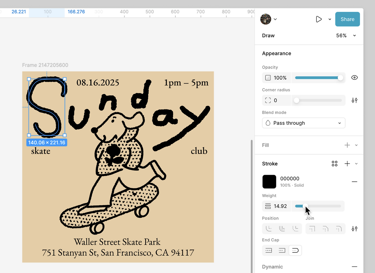Click the droplet icon in Blend mode
The width and height of the screenshot is (375, 273).
268,123
